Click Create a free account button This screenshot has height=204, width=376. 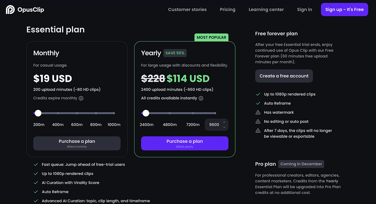(284, 76)
